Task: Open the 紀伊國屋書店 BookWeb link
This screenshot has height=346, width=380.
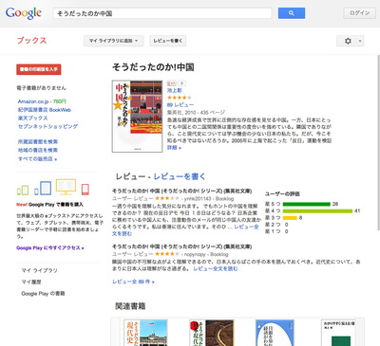Action: click(45, 110)
